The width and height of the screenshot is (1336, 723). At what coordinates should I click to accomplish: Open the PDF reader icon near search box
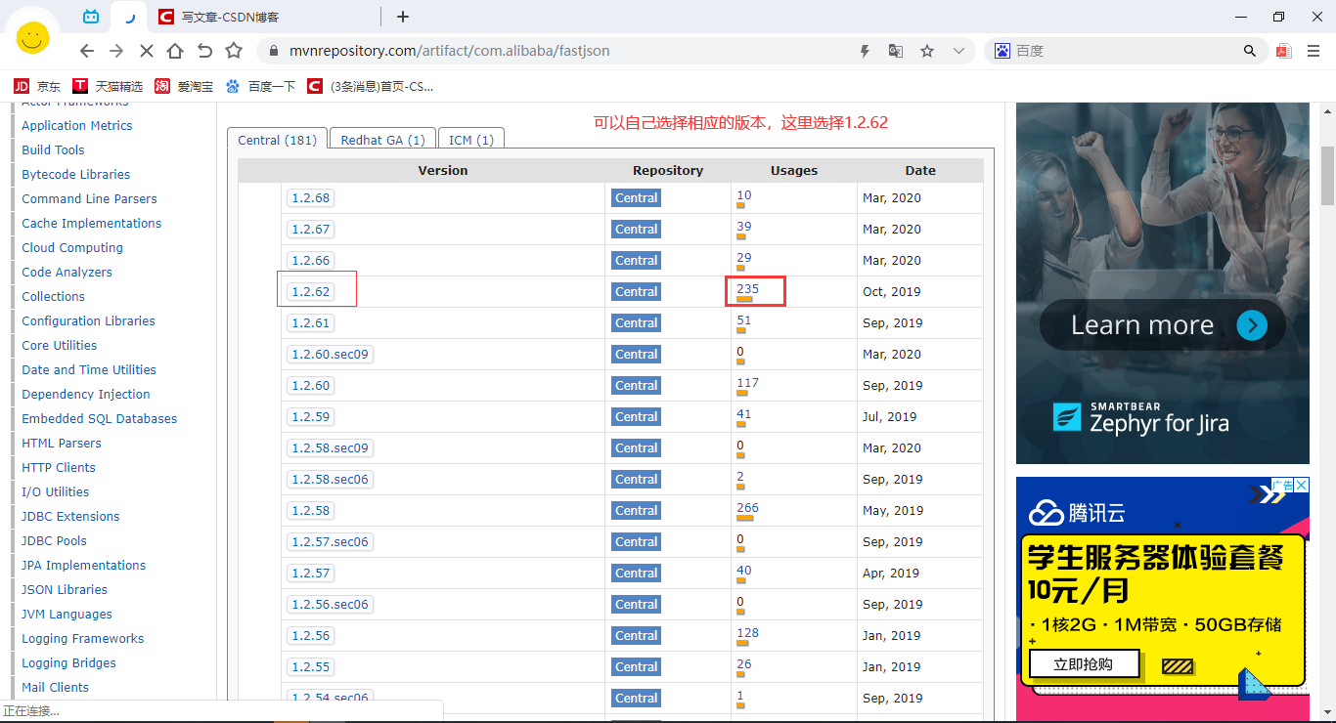pos(1283,50)
